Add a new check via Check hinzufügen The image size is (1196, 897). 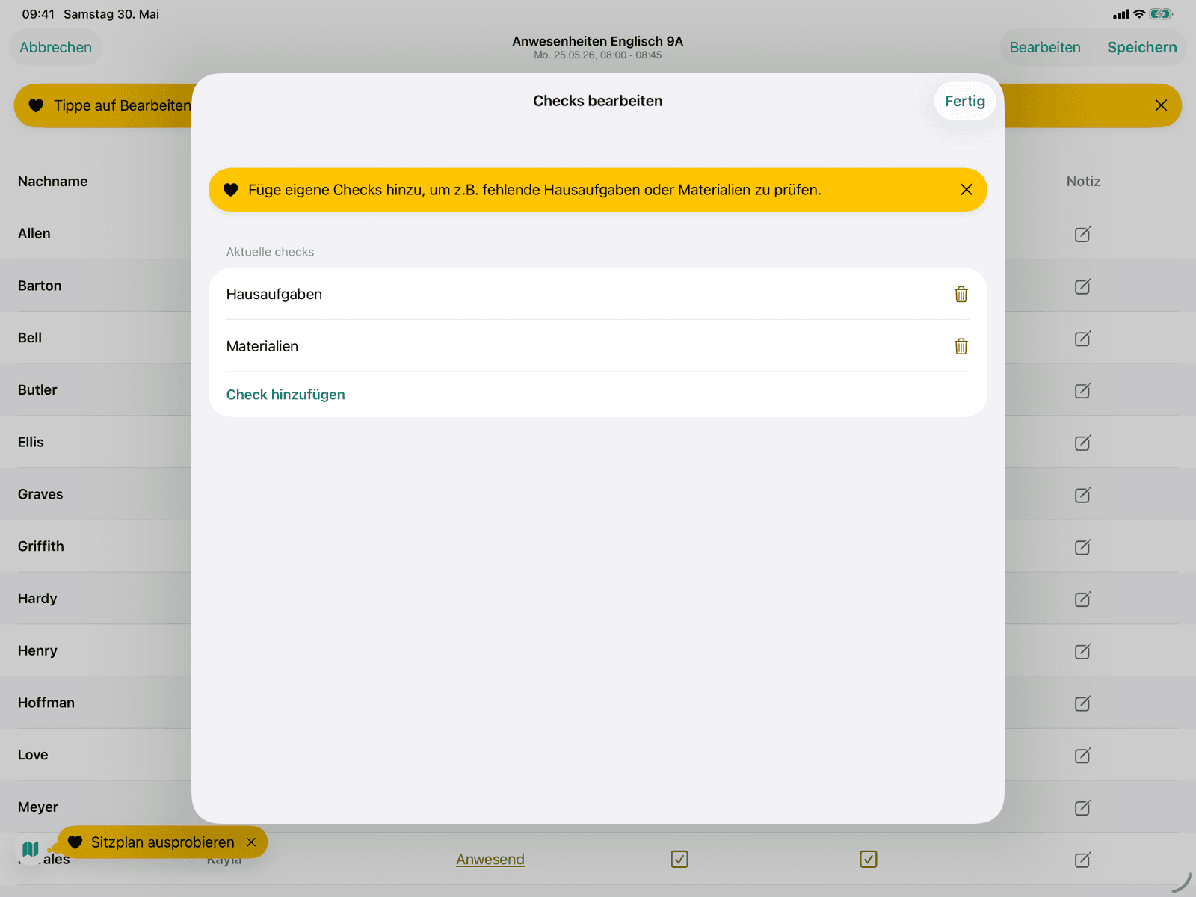(x=286, y=395)
